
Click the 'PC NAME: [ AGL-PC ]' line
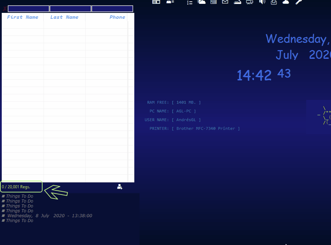[x=173, y=111]
